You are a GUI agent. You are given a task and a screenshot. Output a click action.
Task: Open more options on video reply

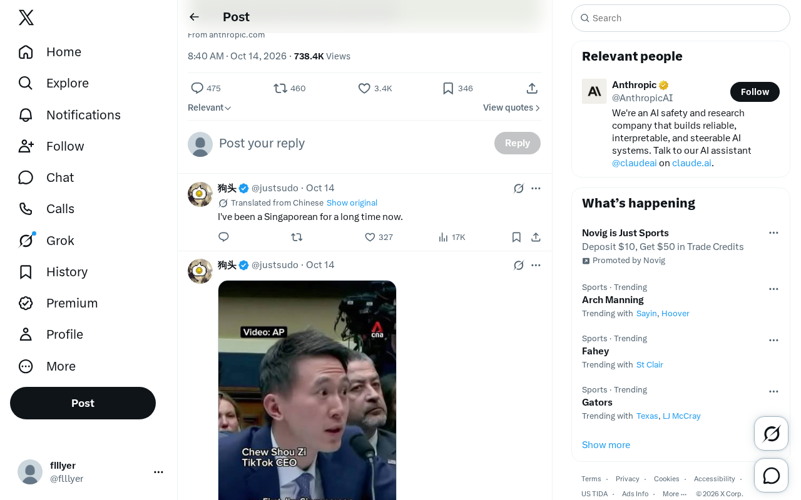(536, 265)
